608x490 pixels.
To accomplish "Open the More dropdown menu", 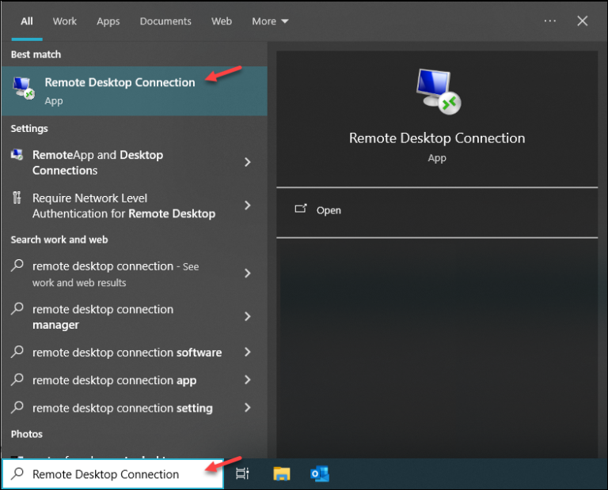I will pos(270,21).
